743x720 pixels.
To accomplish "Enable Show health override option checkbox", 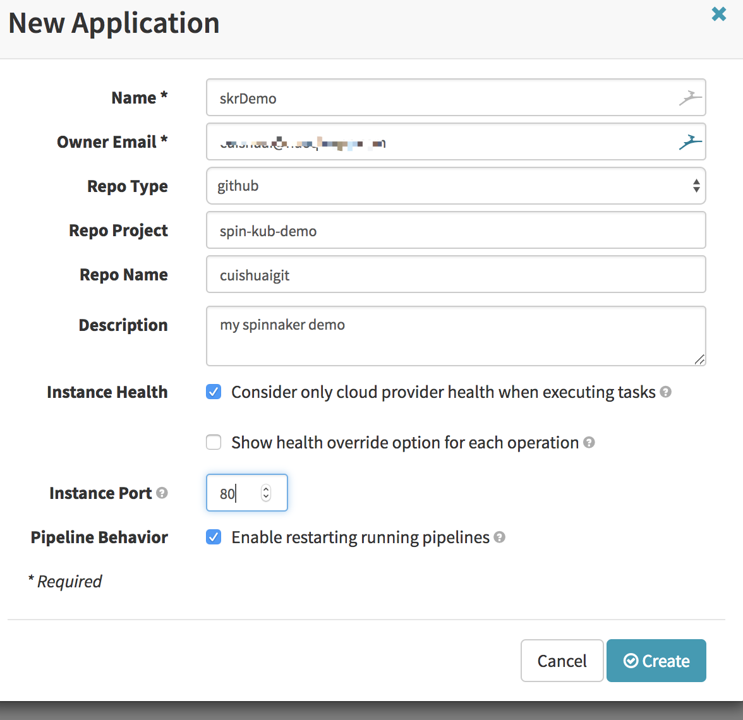I will point(214,443).
